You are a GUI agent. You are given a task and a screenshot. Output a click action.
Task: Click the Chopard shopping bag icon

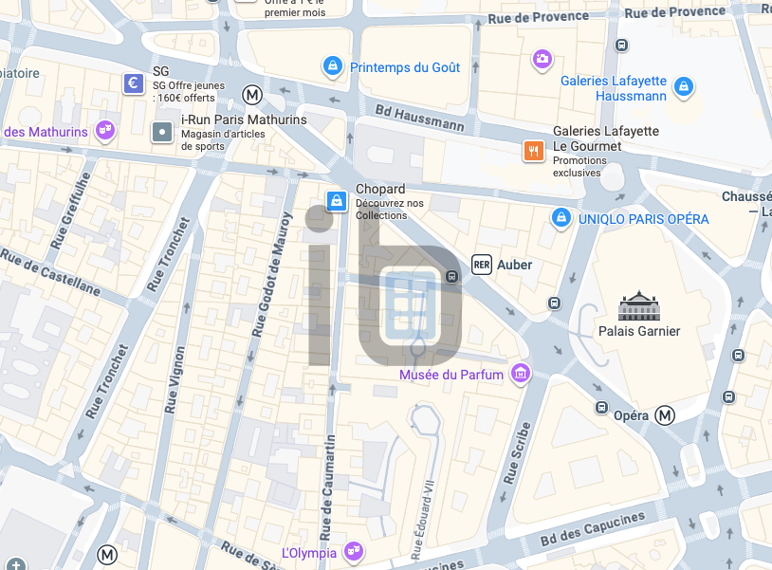coord(337,201)
